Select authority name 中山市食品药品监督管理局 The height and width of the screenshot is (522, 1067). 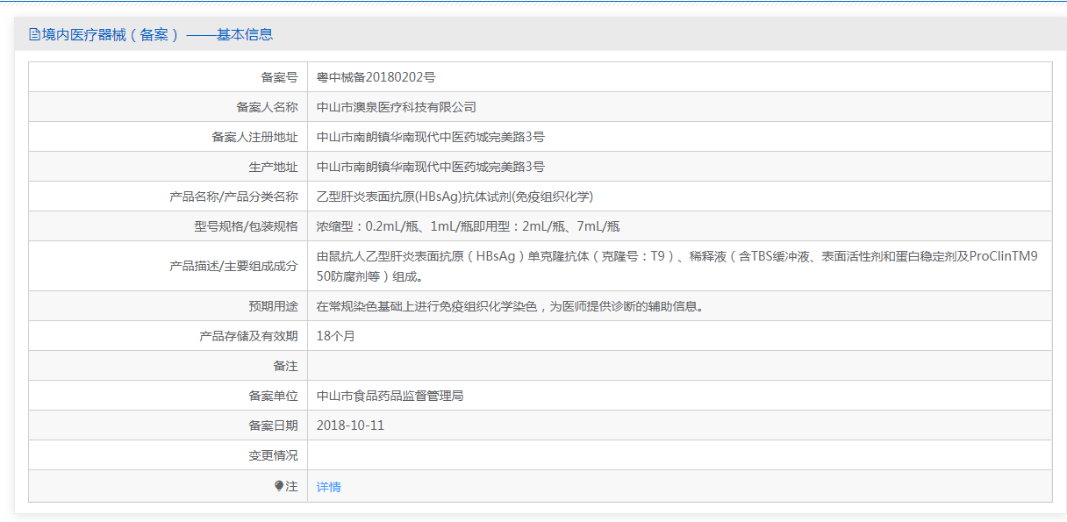(x=390, y=396)
